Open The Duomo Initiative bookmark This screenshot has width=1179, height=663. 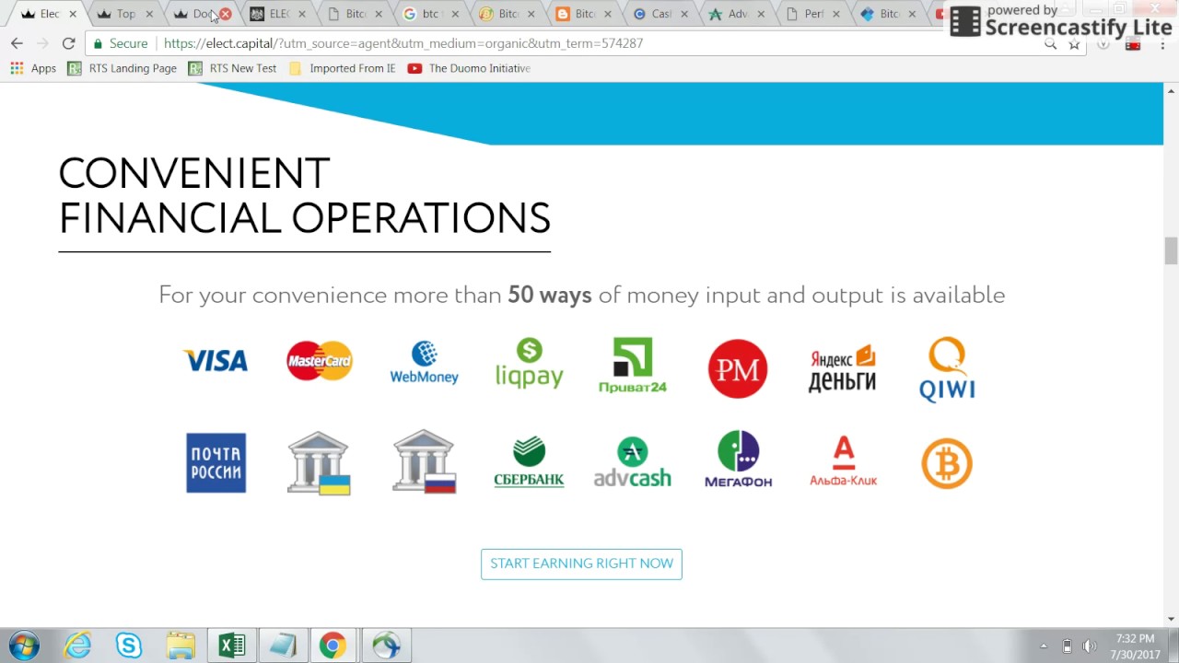[469, 68]
